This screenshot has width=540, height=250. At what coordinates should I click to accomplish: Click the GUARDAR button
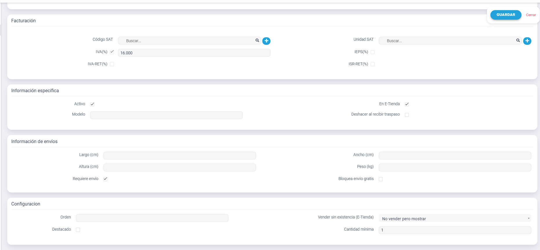506,15
